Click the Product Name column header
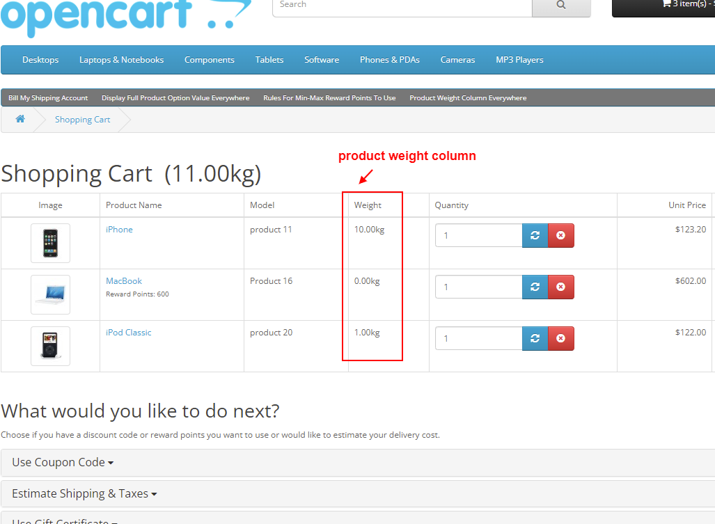Viewport: 715px width, 524px height. click(x=134, y=205)
